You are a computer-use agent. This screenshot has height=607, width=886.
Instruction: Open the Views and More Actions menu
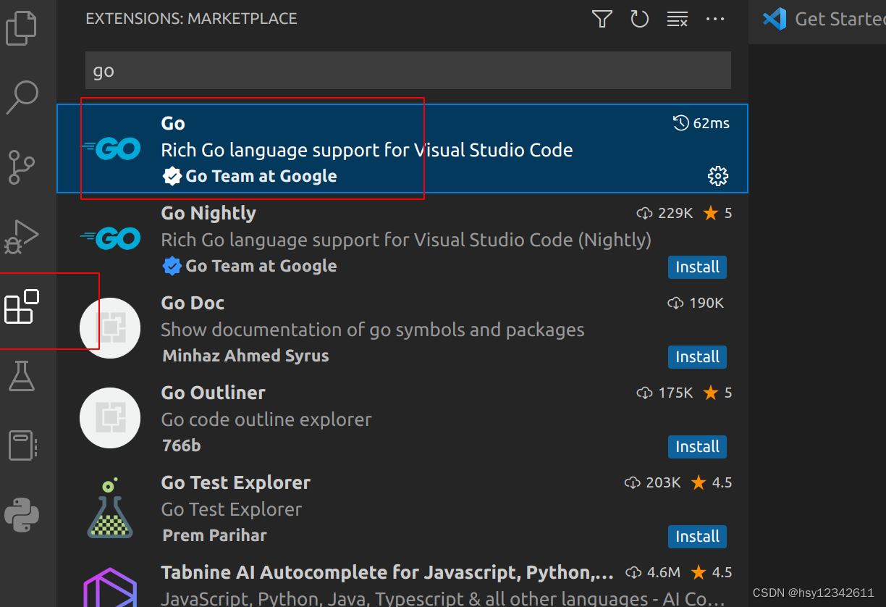[715, 19]
